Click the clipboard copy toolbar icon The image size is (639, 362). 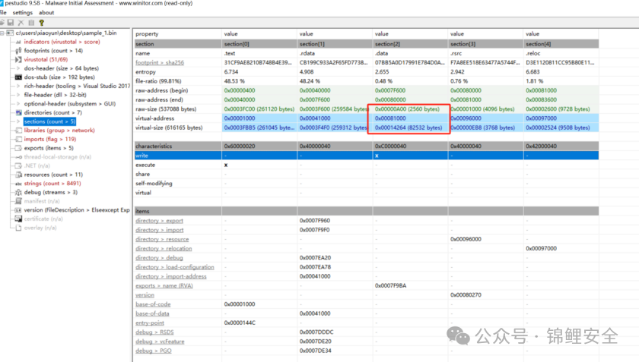[x=31, y=23]
